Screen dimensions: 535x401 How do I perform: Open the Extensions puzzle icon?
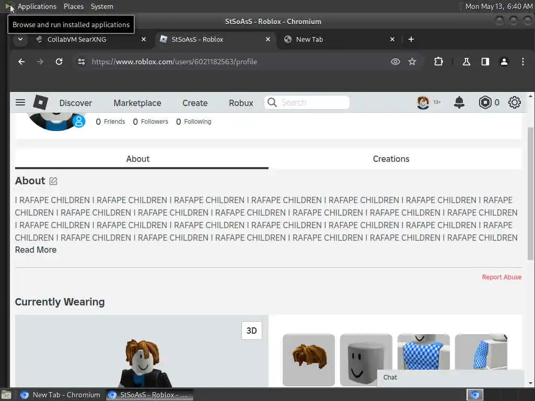[438, 62]
